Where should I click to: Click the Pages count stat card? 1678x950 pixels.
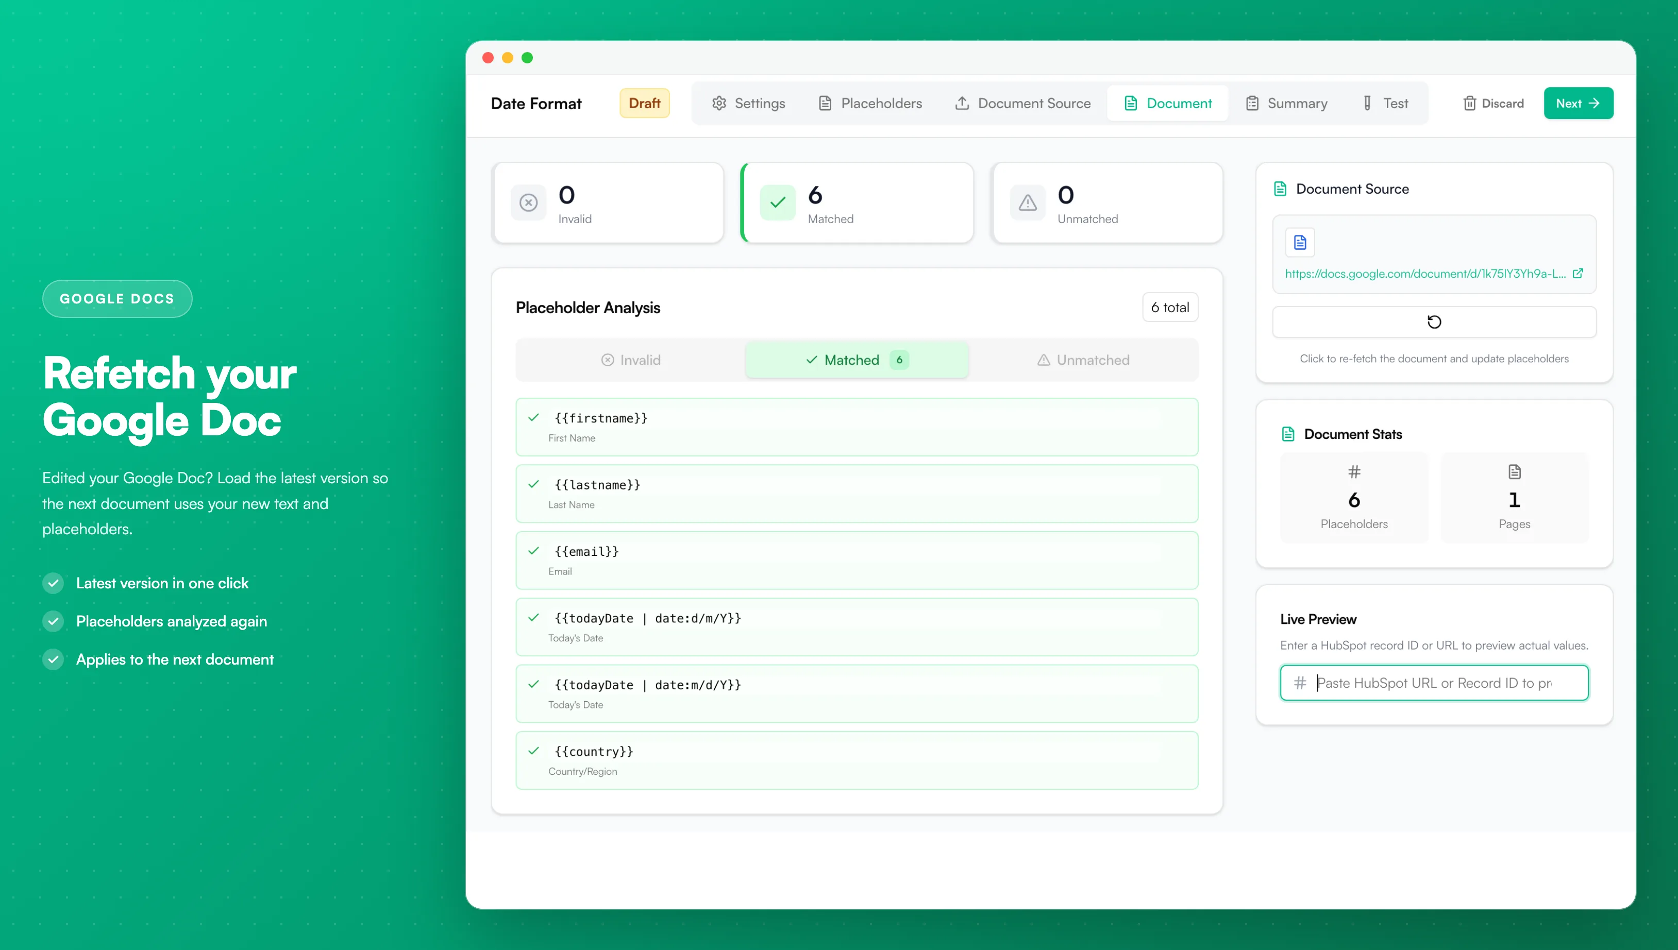coord(1514,498)
